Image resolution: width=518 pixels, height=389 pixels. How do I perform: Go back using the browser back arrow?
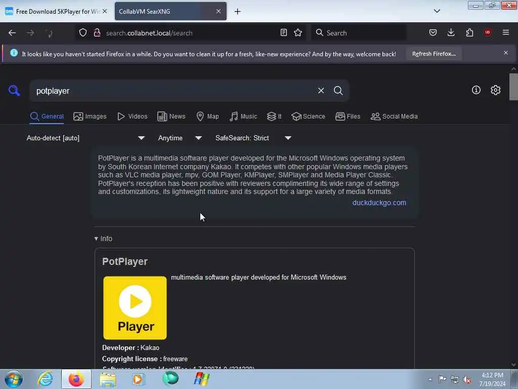click(12, 33)
